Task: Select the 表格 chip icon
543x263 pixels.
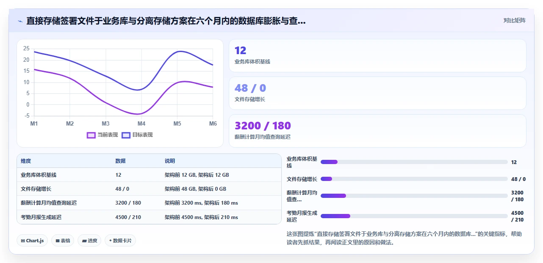Action: coord(58,241)
